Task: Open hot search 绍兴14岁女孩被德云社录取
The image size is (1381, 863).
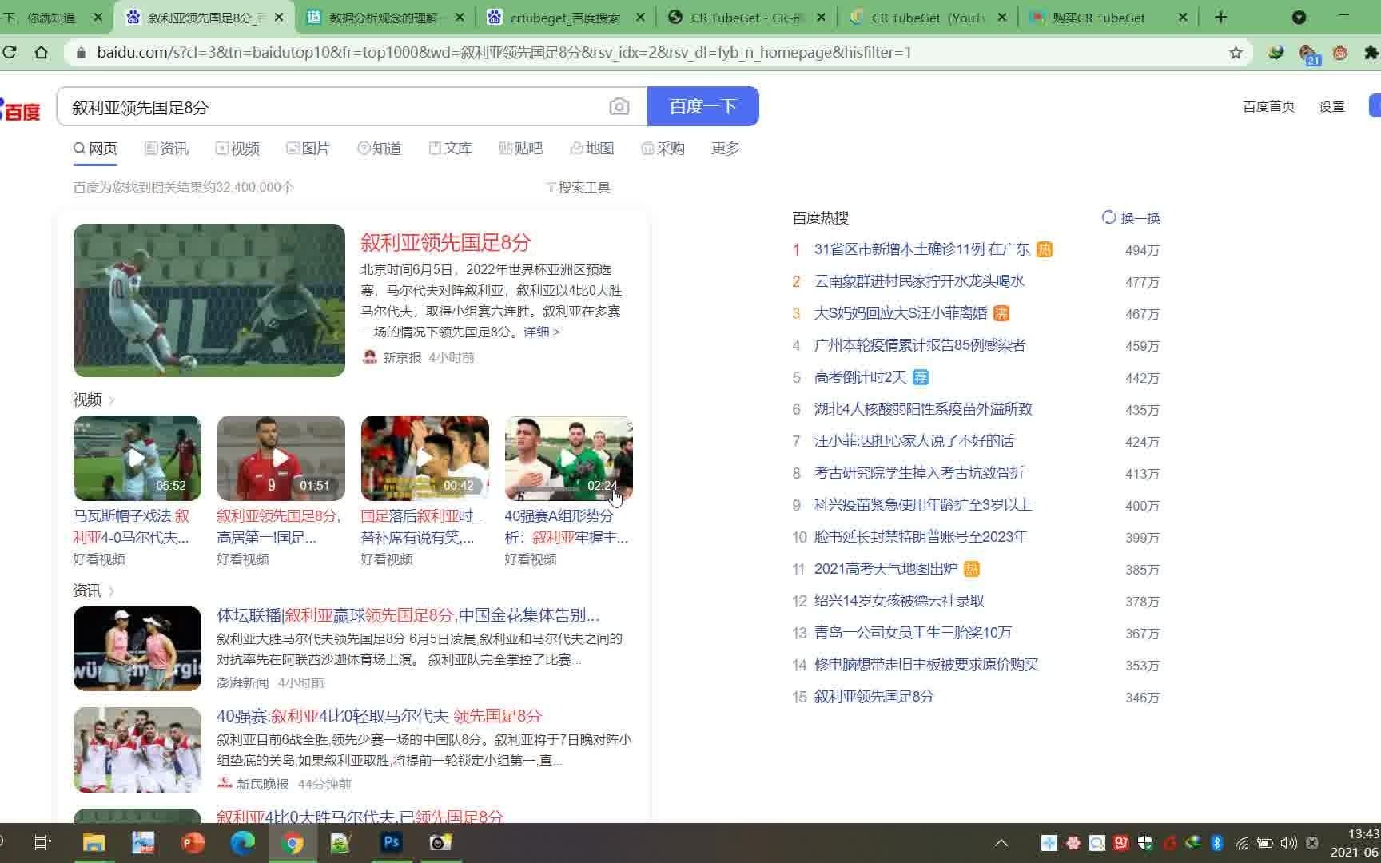Action: [x=898, y=601]
